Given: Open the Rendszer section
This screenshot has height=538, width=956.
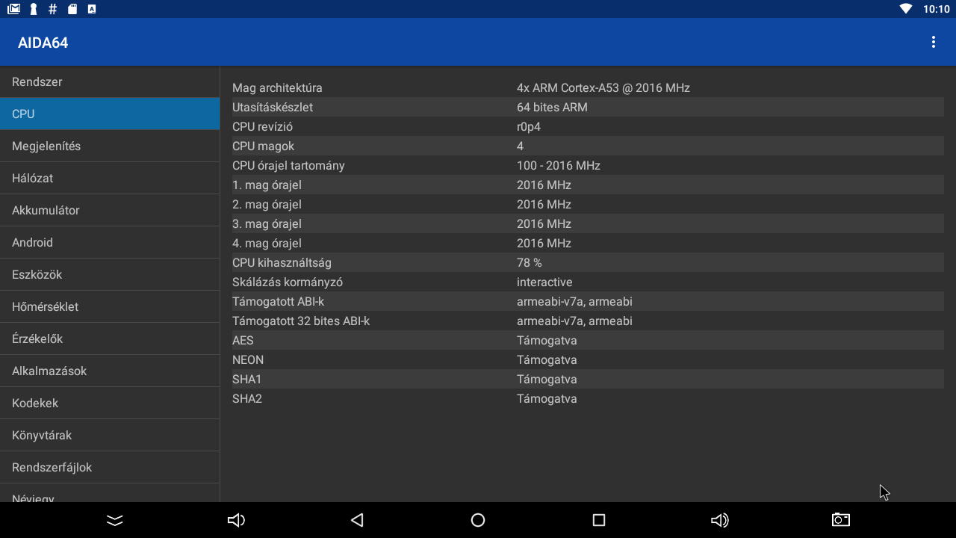Looking at the screenshot, I should 110,81.
